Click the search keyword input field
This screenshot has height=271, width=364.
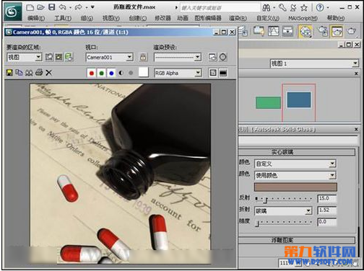tap(220, 8)
